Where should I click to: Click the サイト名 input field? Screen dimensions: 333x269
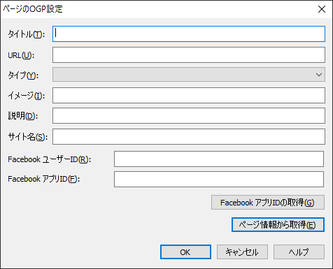189,137
